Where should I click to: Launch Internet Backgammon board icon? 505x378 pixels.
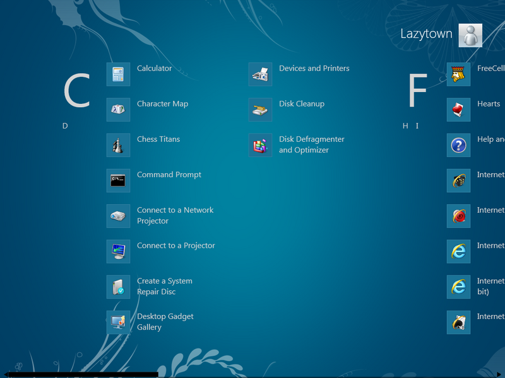coord(458,180)
